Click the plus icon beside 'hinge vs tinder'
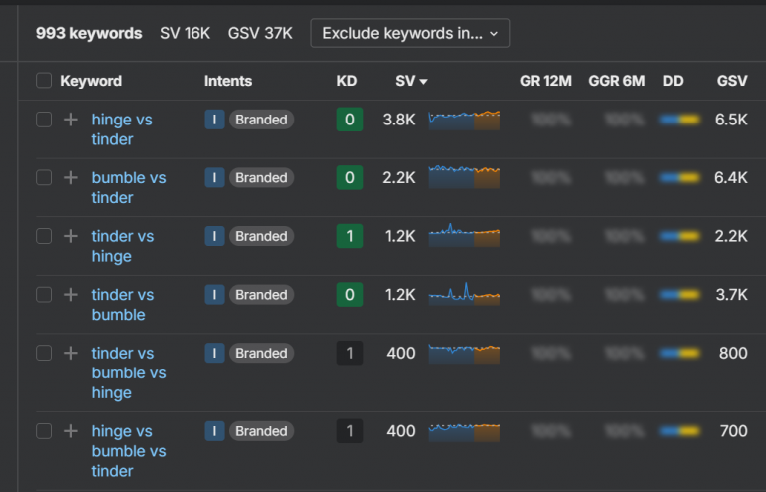This screenshot has height=492, width=766. tap(70, 120)
